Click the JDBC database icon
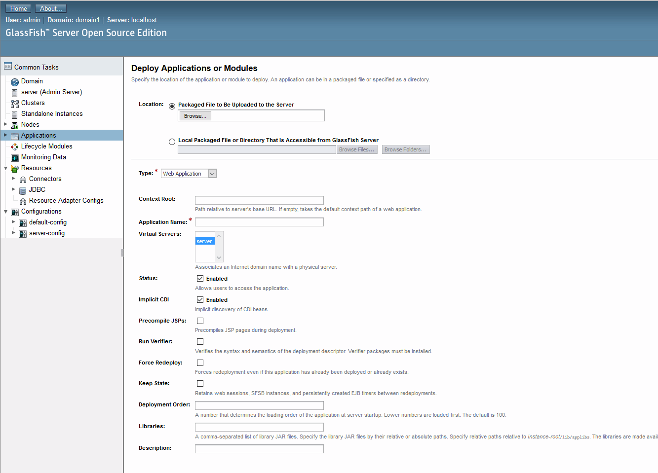The image size is (658, 473). coord(22,189)
